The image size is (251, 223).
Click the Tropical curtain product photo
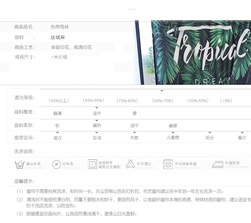192,53
